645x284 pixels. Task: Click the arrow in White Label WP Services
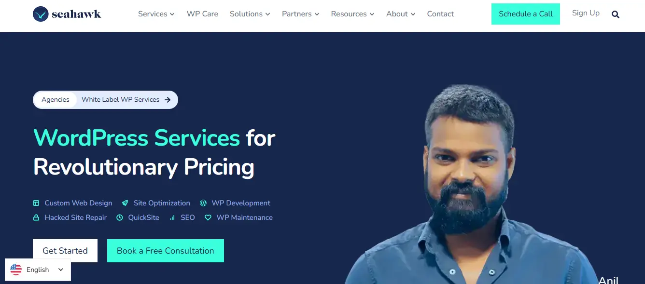(x=168, y=100)
